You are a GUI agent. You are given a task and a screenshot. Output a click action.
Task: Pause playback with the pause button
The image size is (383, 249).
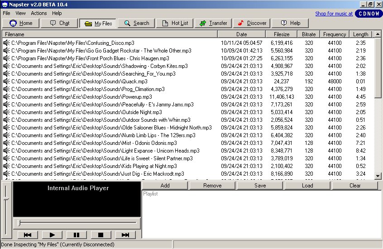[x=77, y=235]
